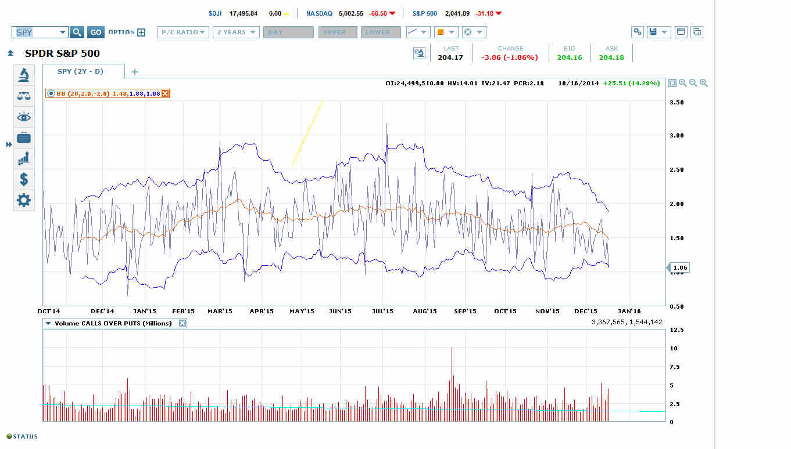Close the Volume CALLS OVER PUTS panel
The width and height of the screenshot is (791, 449).
point(182,323)
